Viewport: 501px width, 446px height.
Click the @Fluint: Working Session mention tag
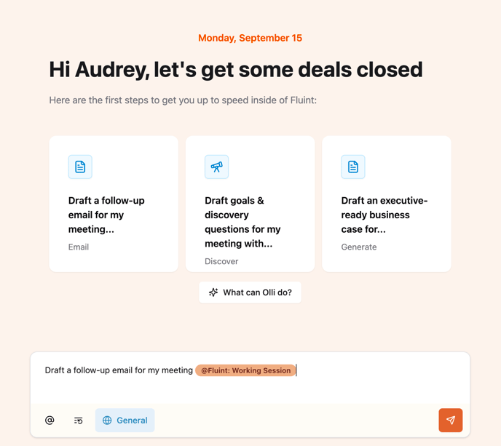click(x=245, y=370)
